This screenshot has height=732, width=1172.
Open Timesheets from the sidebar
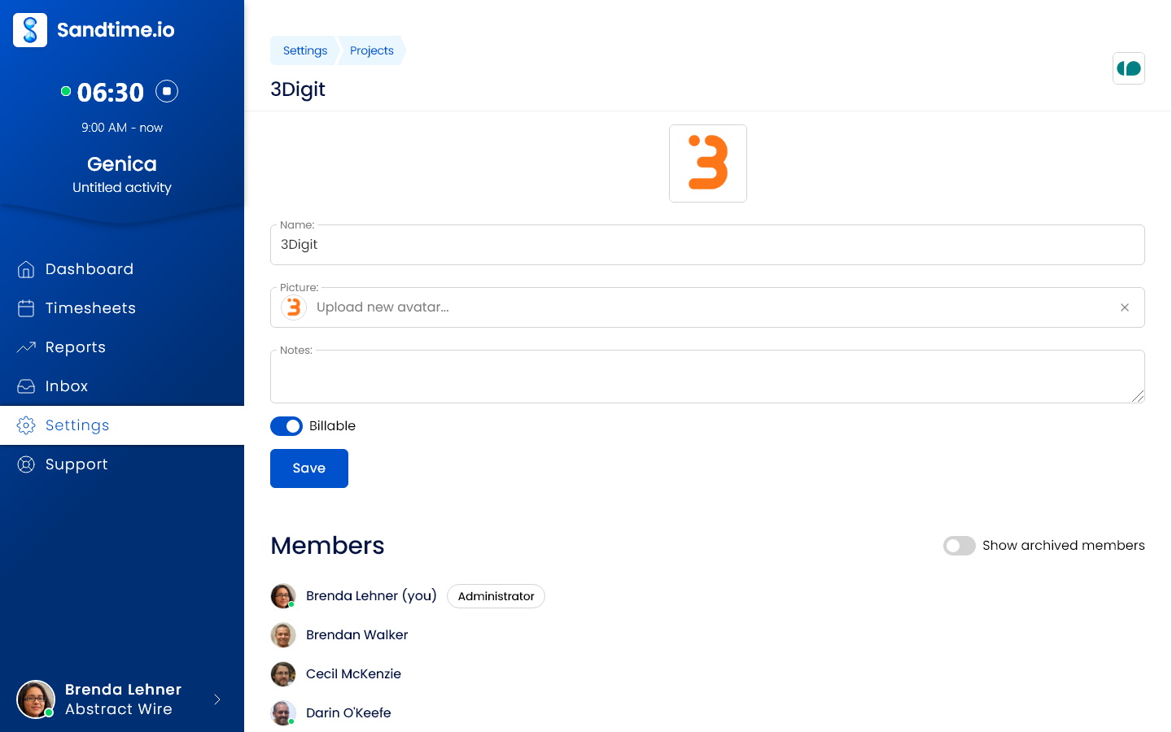(x=90, y=308)
